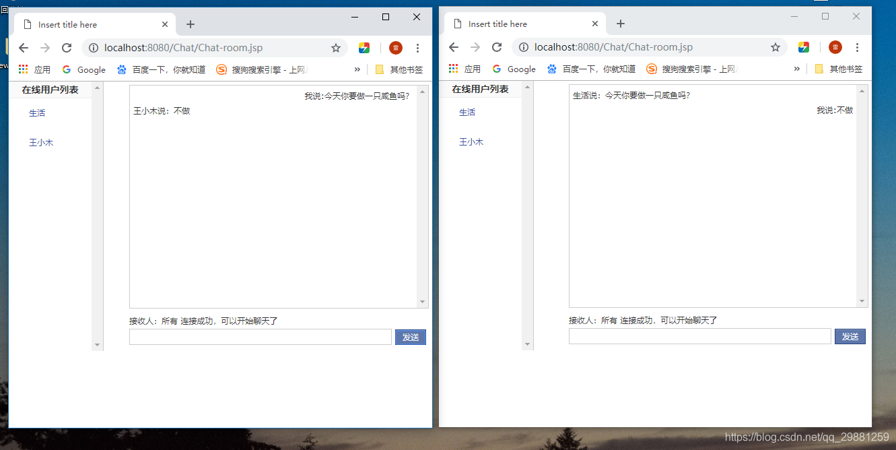The width and height of the screenshot is (896, 450).
Task: Click message 生活说：今天你要做一只咸鱼吗 in right window
Action: click(631, 96)
